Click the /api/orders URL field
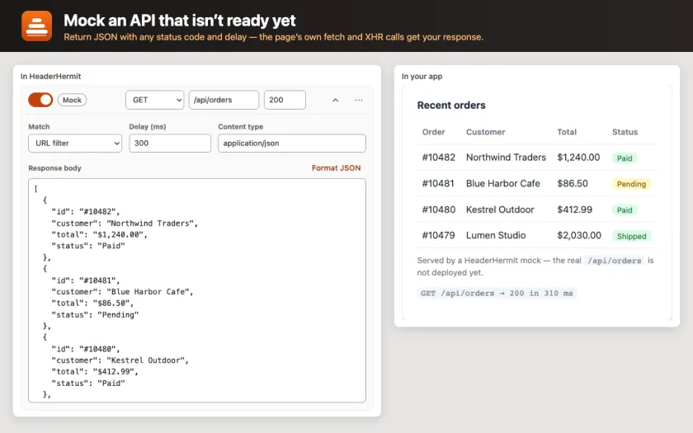This screenshot has height=433, width=693. point(224,100)
